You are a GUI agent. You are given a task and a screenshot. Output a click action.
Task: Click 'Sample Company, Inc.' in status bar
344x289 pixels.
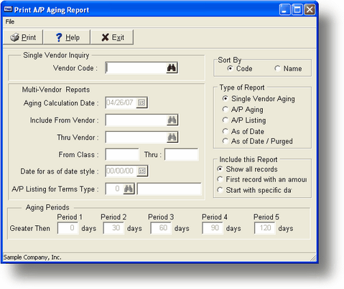[x=32, y=257]
